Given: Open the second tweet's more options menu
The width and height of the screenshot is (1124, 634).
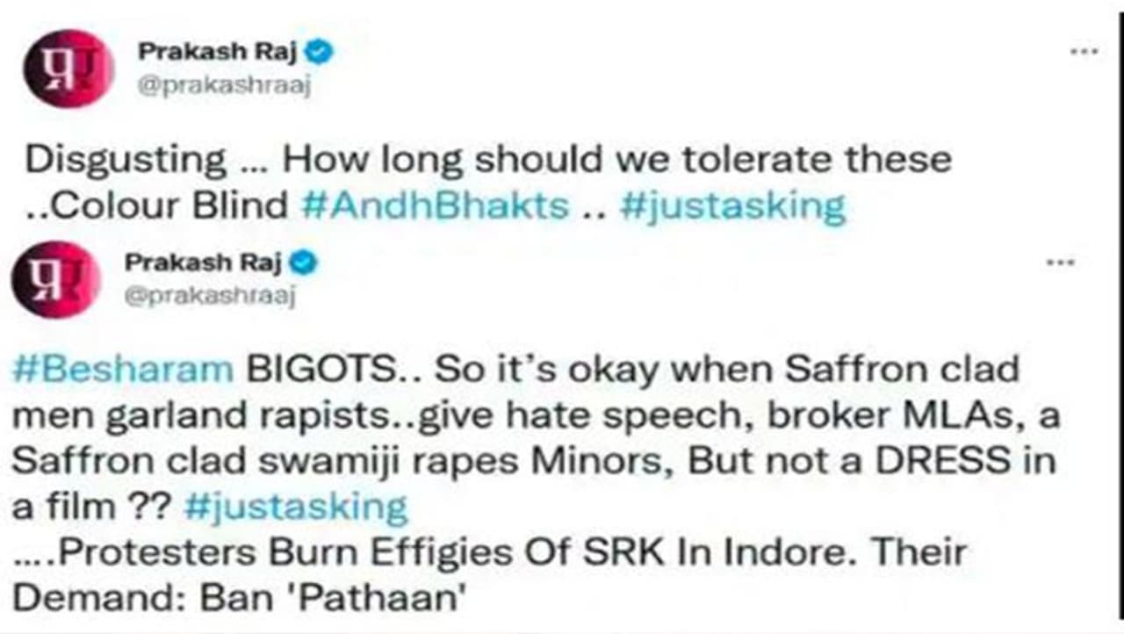Looking at the screenshot, I should 1061,263.
